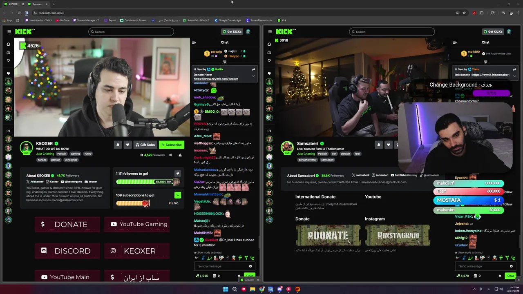
Task: Click Samsaberi's INSTAGRAM crate image
Action: (x=398, y=235)
